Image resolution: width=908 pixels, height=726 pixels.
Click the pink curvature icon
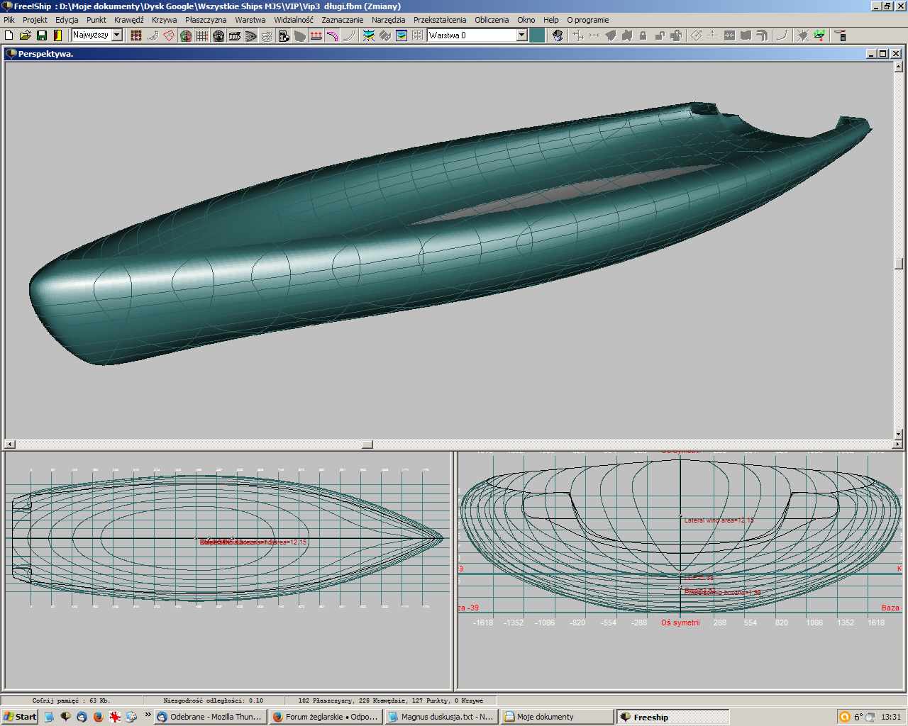click(x=333, y=35)
